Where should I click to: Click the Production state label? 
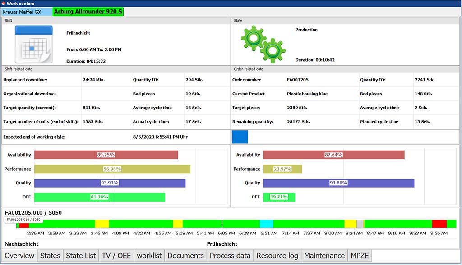click(306, 30)
